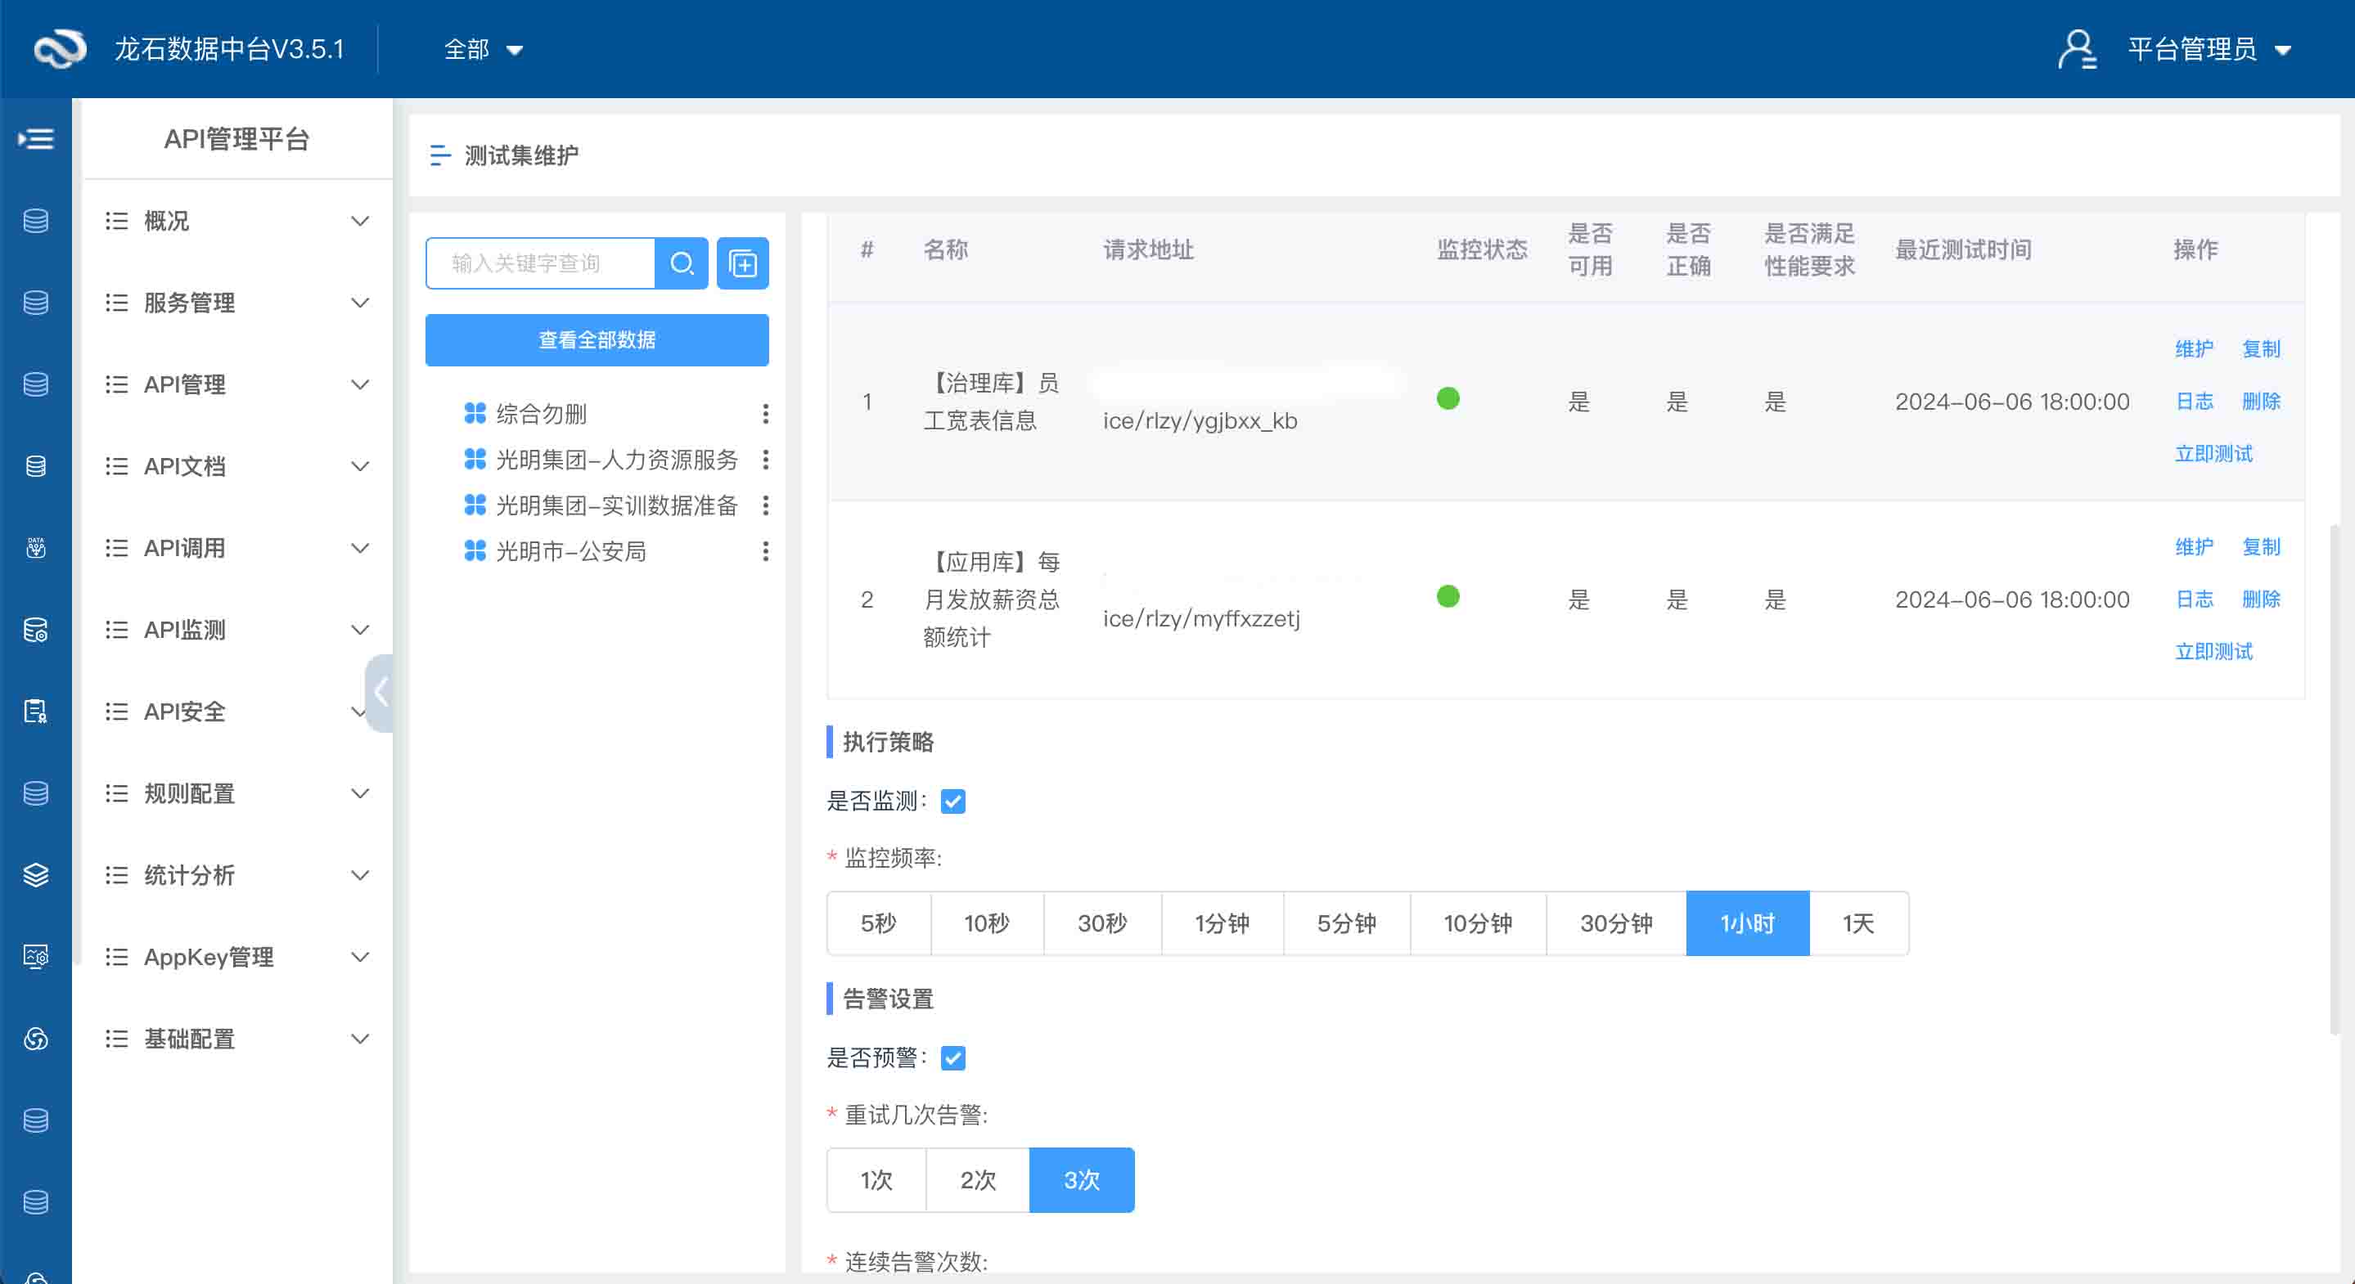Expand the API调用 menu chevron
The width and height of the screenshot is (2355, 1284).
(x=360, y=548)
